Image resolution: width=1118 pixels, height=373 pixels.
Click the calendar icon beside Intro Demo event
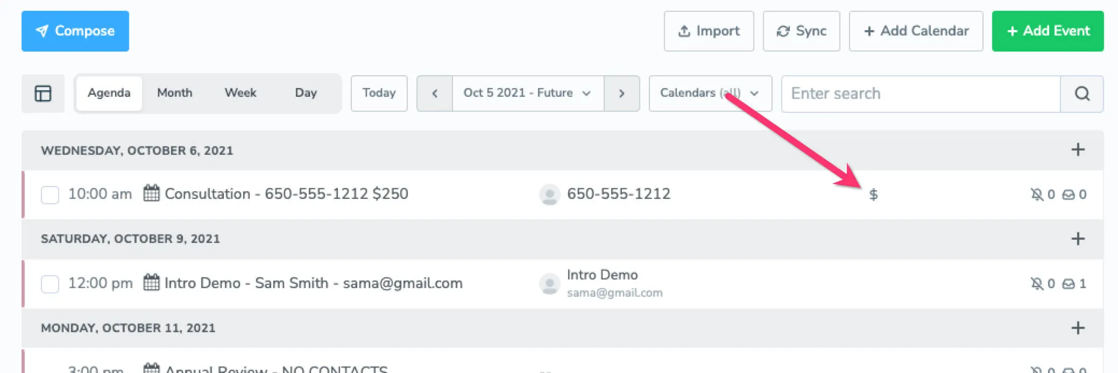point(152,283)
